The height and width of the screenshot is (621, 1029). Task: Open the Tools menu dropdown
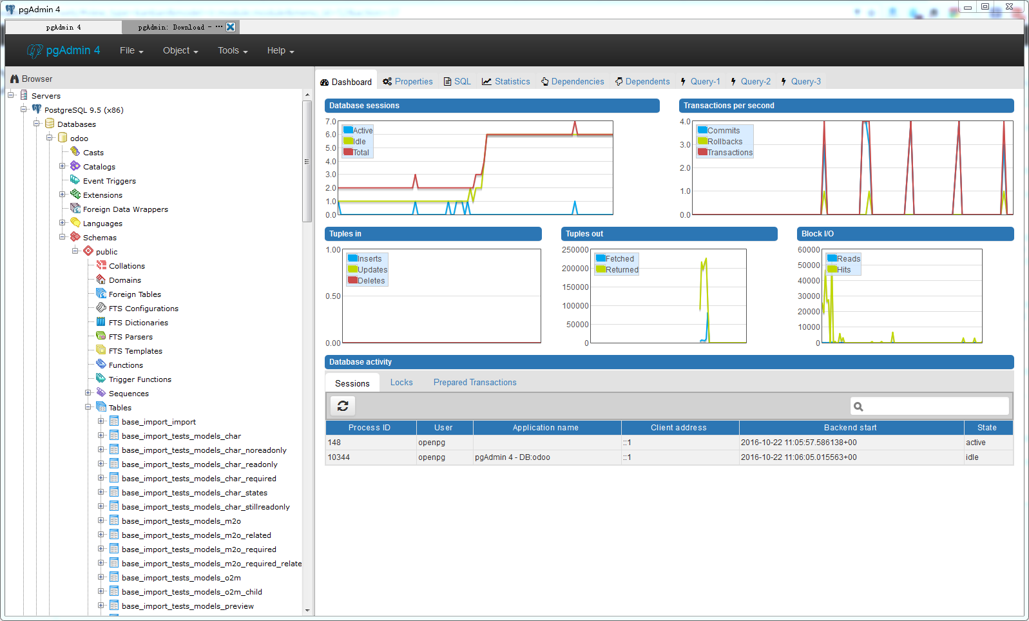tap(233, 51)
